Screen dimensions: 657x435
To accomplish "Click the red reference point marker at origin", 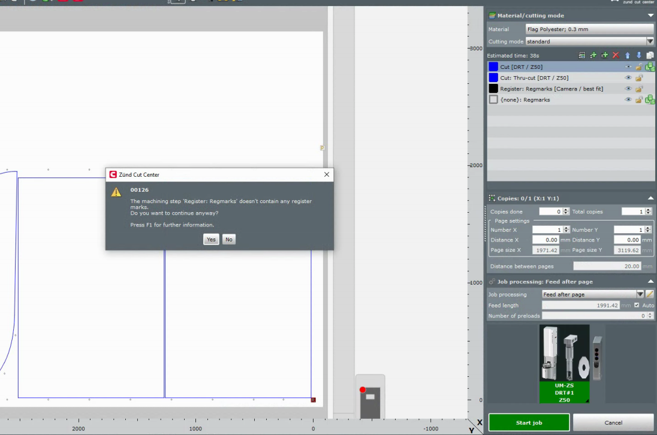I will (313, 400).
